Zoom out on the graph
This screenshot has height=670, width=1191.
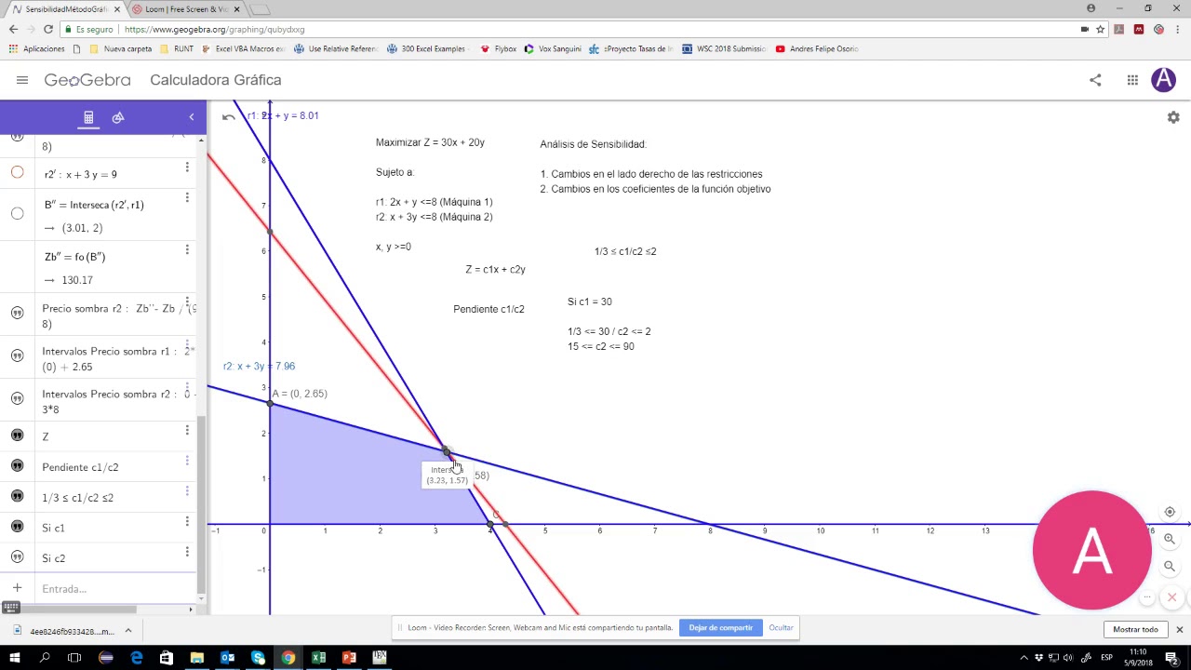coord(1170,566)
